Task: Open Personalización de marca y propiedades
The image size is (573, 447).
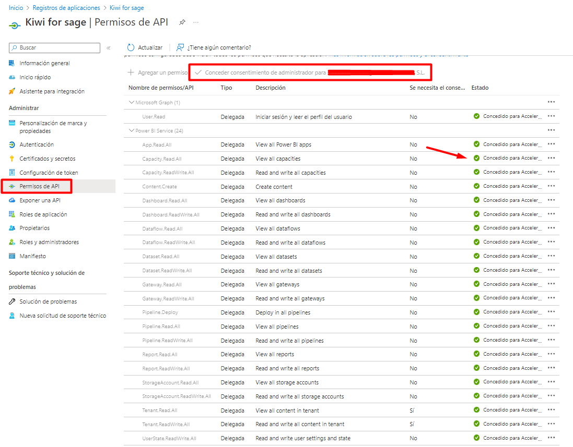Action: (x=53, y=127)
